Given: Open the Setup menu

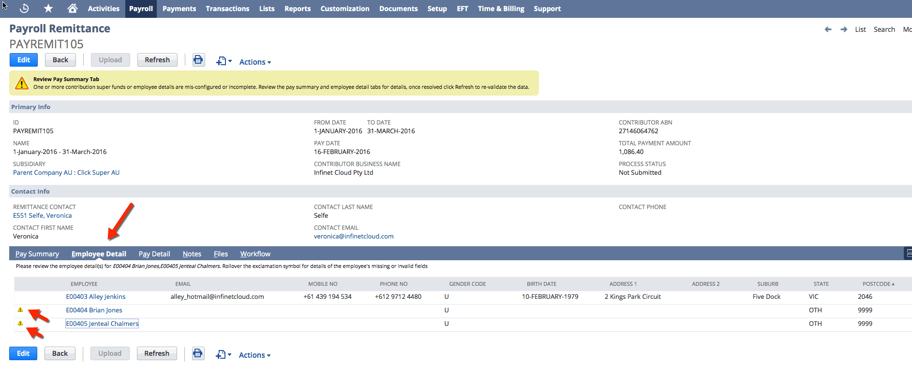Looking at the screenshot, I should click(x=437, y=9).
